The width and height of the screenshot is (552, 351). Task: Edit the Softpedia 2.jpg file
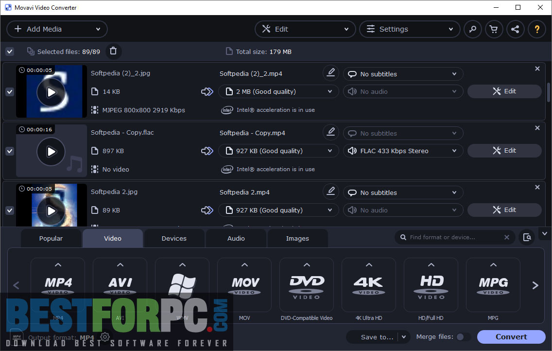(504, 210)
